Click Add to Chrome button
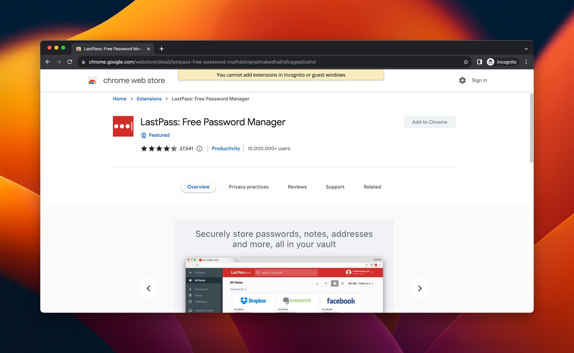The width and height of the screenshot is (574, 353). [x=430, y=122]
